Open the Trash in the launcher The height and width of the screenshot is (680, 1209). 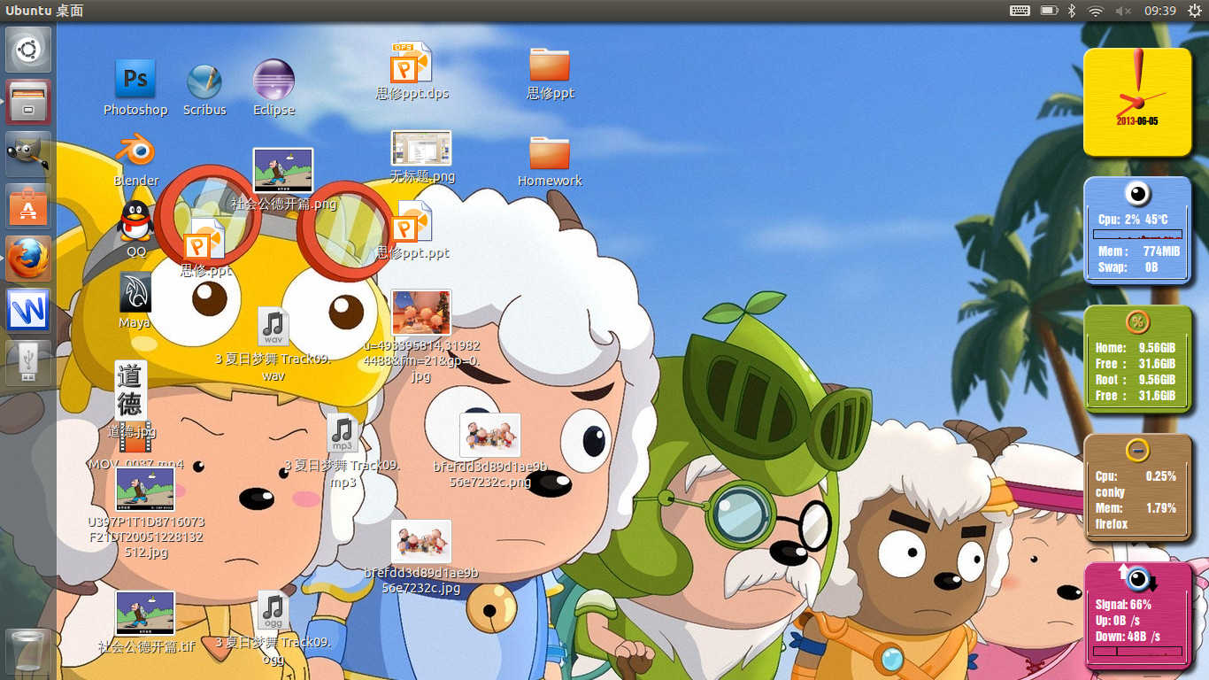point(28,651)
